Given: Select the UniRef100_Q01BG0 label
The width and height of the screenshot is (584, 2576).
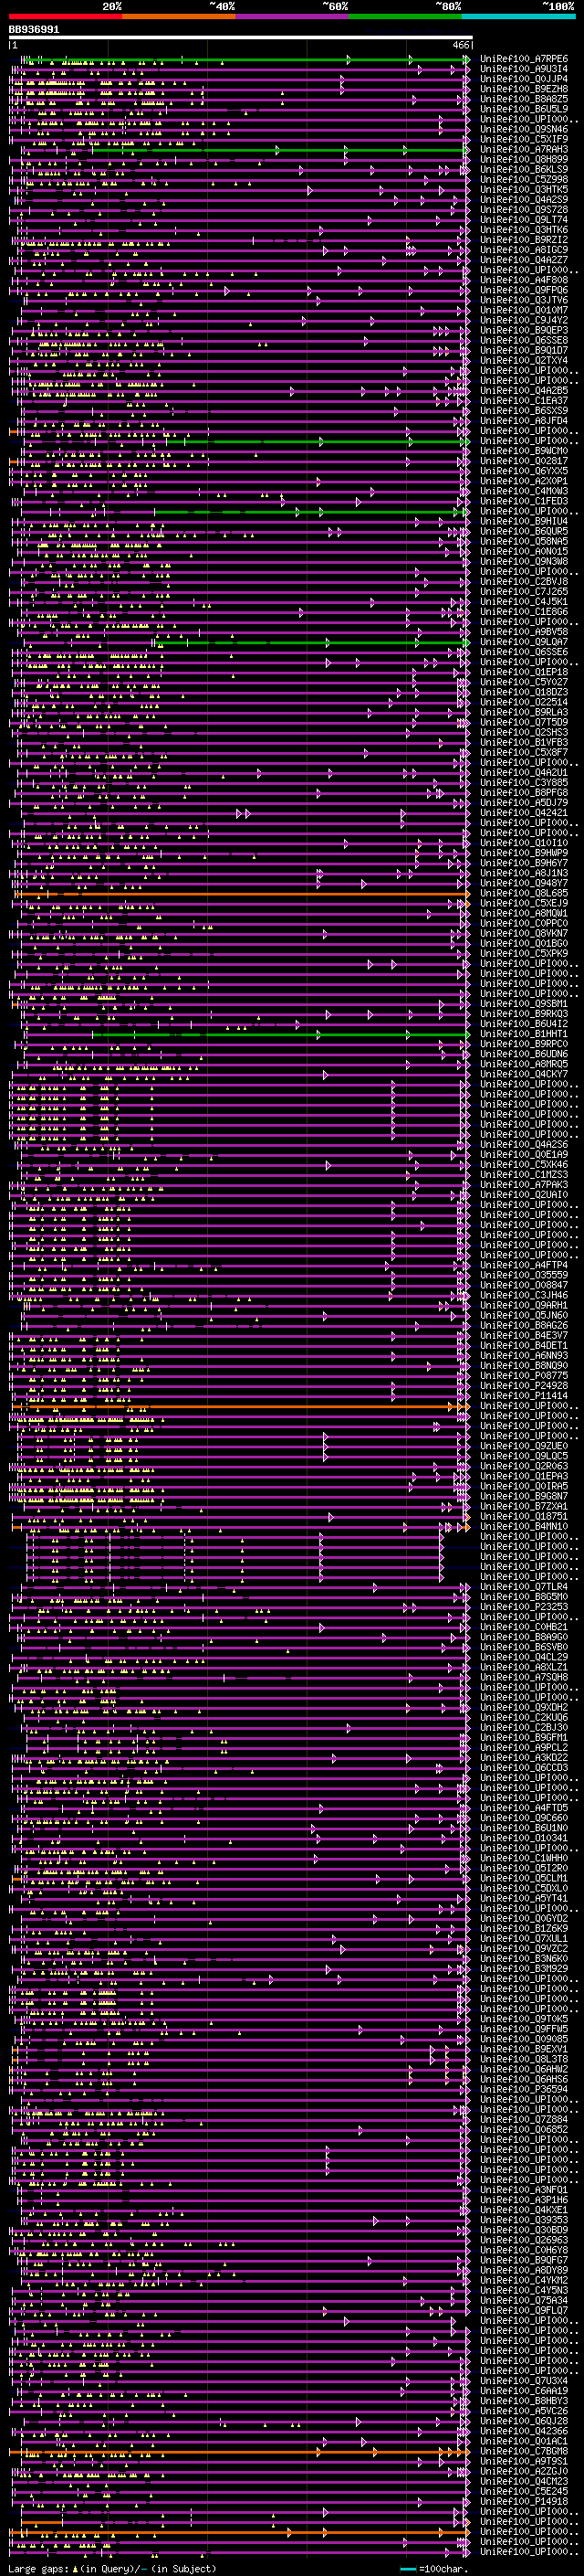Looking at the screenshot, I should coord(523,943).
